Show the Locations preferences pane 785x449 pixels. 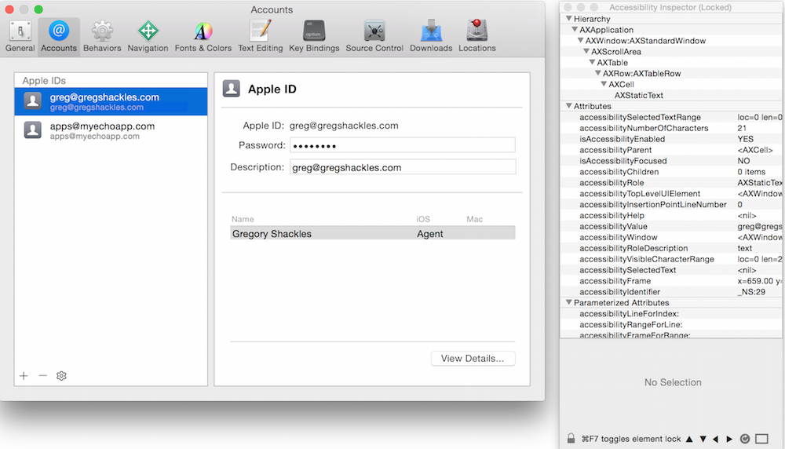(x=477, y=37)
